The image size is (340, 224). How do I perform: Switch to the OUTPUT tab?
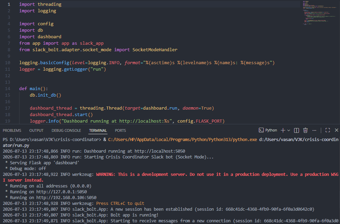click(36, 130)
